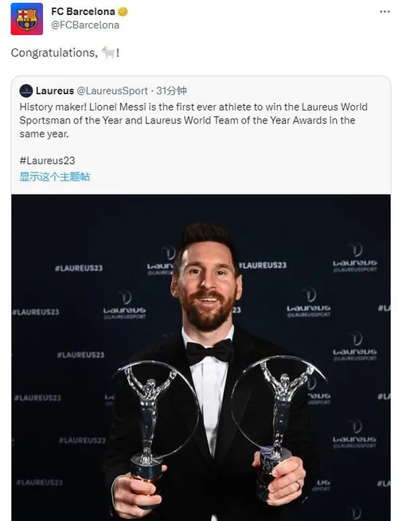The height and width of the screenshot is (521, 398).
Task: Click the Laureus display name
Action: coord(55,91)
